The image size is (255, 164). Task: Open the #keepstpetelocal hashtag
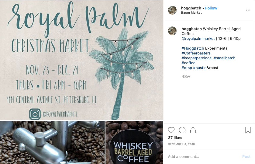click(197, 58)
